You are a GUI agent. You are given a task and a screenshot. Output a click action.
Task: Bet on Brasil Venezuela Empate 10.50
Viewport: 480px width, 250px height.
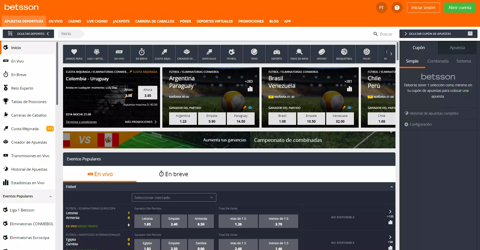tap(311, 119)
